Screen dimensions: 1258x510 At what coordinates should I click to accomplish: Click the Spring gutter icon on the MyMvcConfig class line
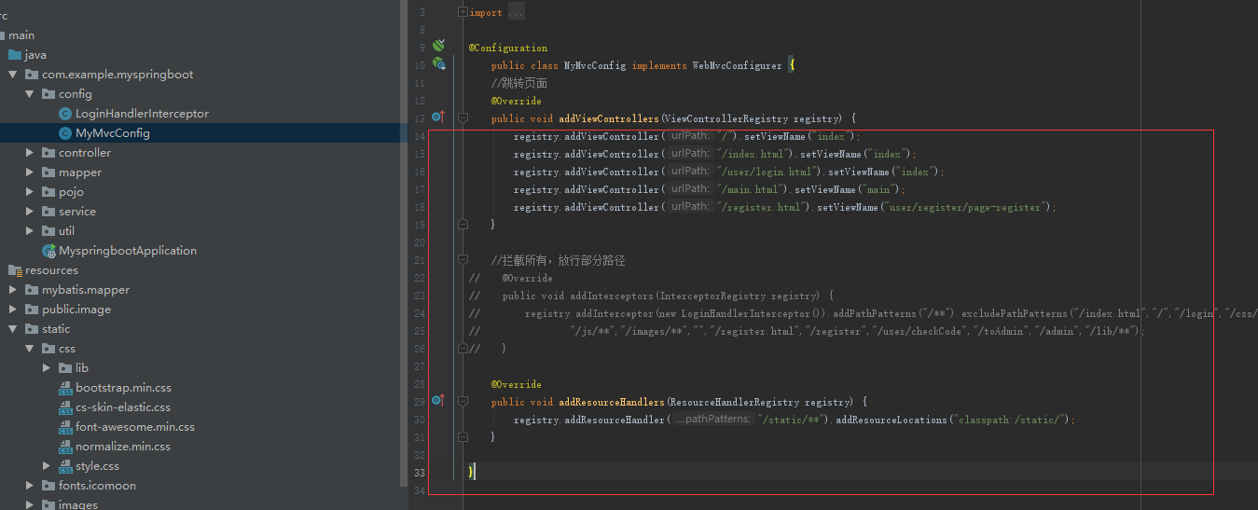pos(438,63)
